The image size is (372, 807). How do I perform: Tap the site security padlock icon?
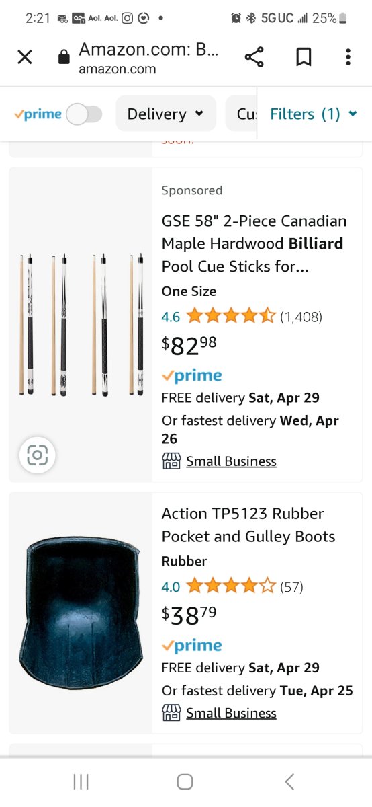(x=64, y=58)
